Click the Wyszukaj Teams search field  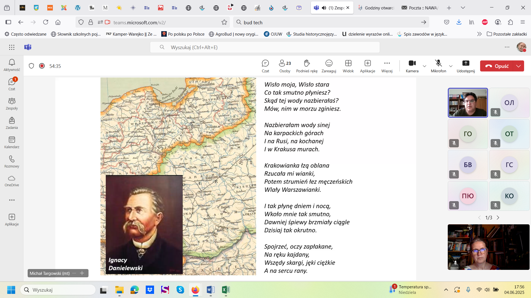(x=265, y=47)
